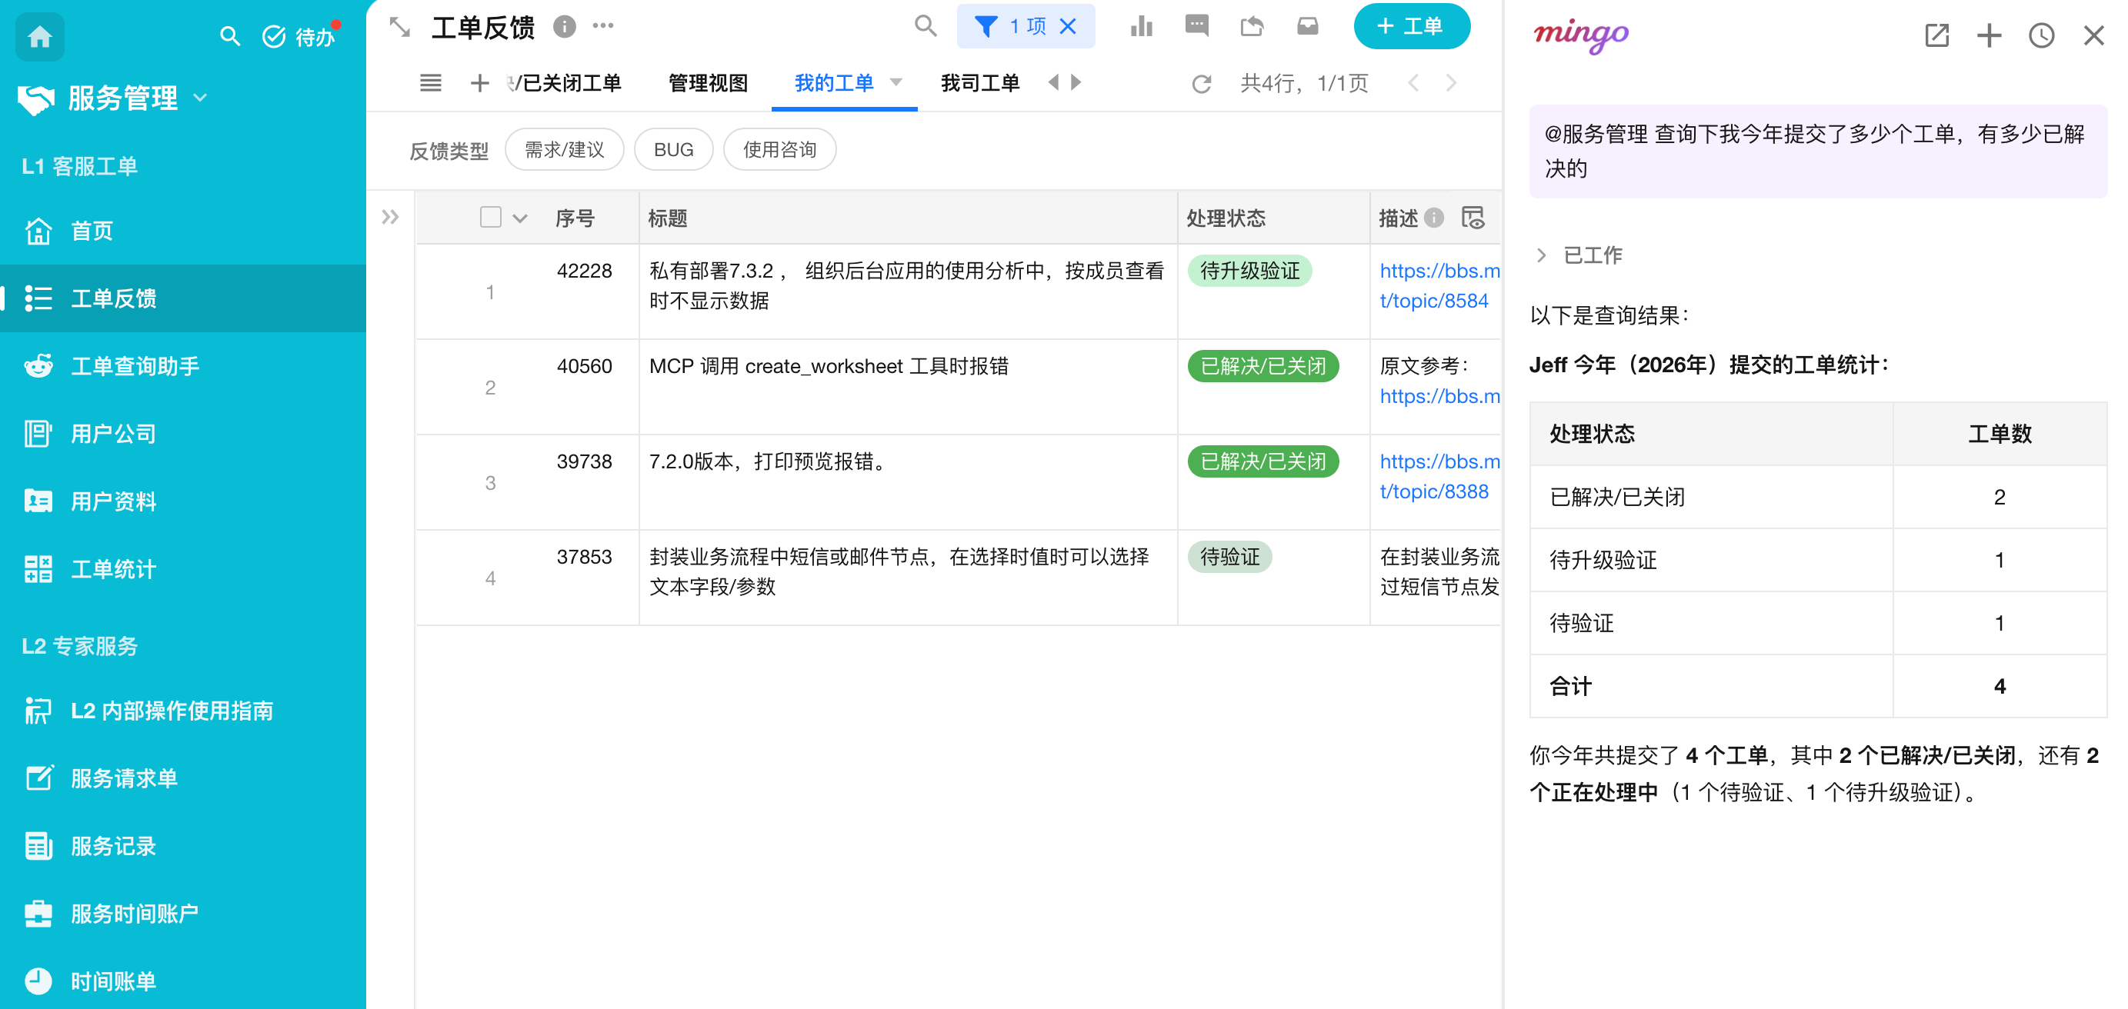This screenshot has height=1009, width=2128.
Task: Open the bbs topic/8388 link
Action: (1439, 476)
